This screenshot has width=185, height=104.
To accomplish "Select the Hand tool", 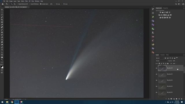I will point(2,57).
